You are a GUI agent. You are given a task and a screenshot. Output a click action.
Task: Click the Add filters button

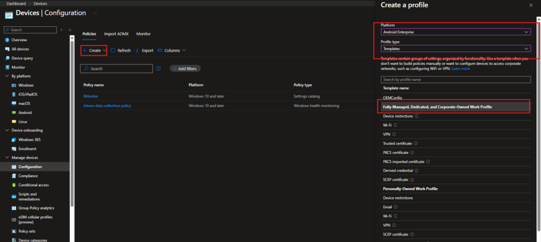185,69
